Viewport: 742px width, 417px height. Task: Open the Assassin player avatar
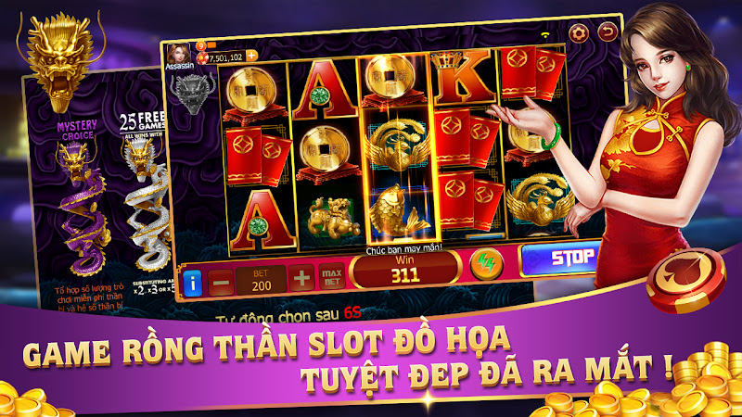pos(179,54)
